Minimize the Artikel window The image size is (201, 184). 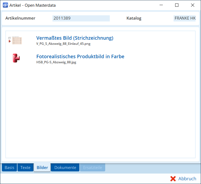point(161,5)
